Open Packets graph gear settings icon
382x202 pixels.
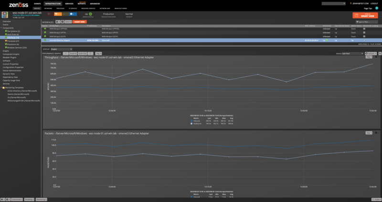[376, 133]
